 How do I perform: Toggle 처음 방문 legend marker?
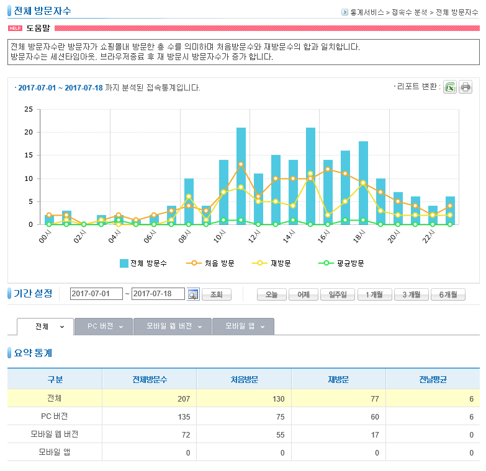pyautogui.click(x=194, y=263)
